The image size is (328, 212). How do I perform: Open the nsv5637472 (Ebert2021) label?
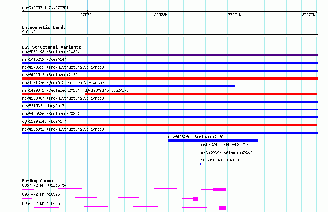pos(224,145)
